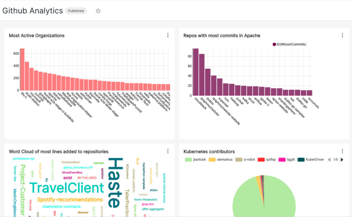Click the Published status badge
Viewport: 352px width, 217px height.
pyautogui.click(x=76, y=11)
